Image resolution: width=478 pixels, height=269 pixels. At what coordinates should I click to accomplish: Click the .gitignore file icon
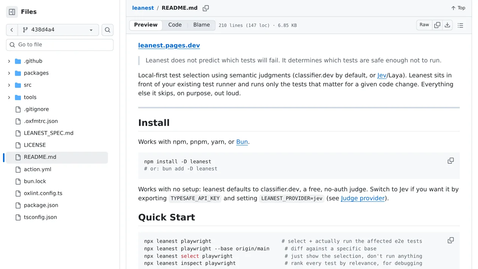18,109
